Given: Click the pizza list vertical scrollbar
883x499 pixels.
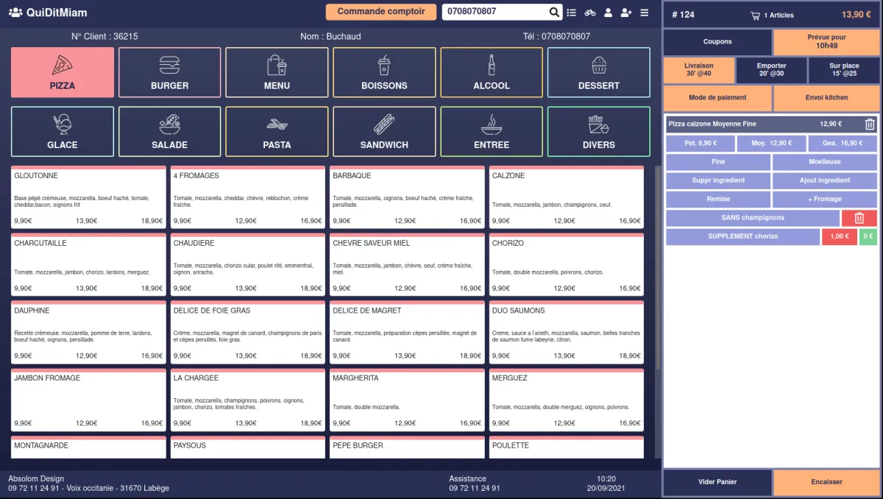Looking at the screenshot, I should click(657, 266).
